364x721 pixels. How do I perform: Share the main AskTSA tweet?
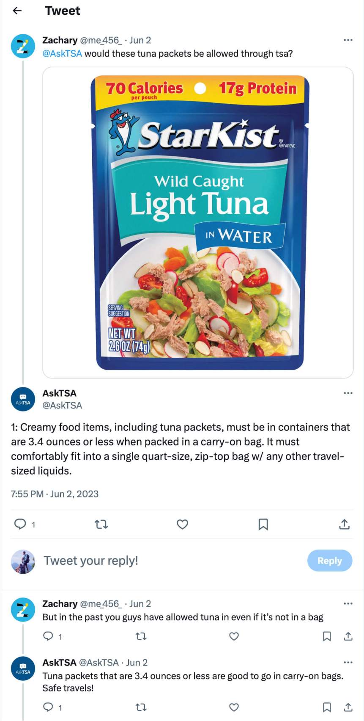click(345, 524)
